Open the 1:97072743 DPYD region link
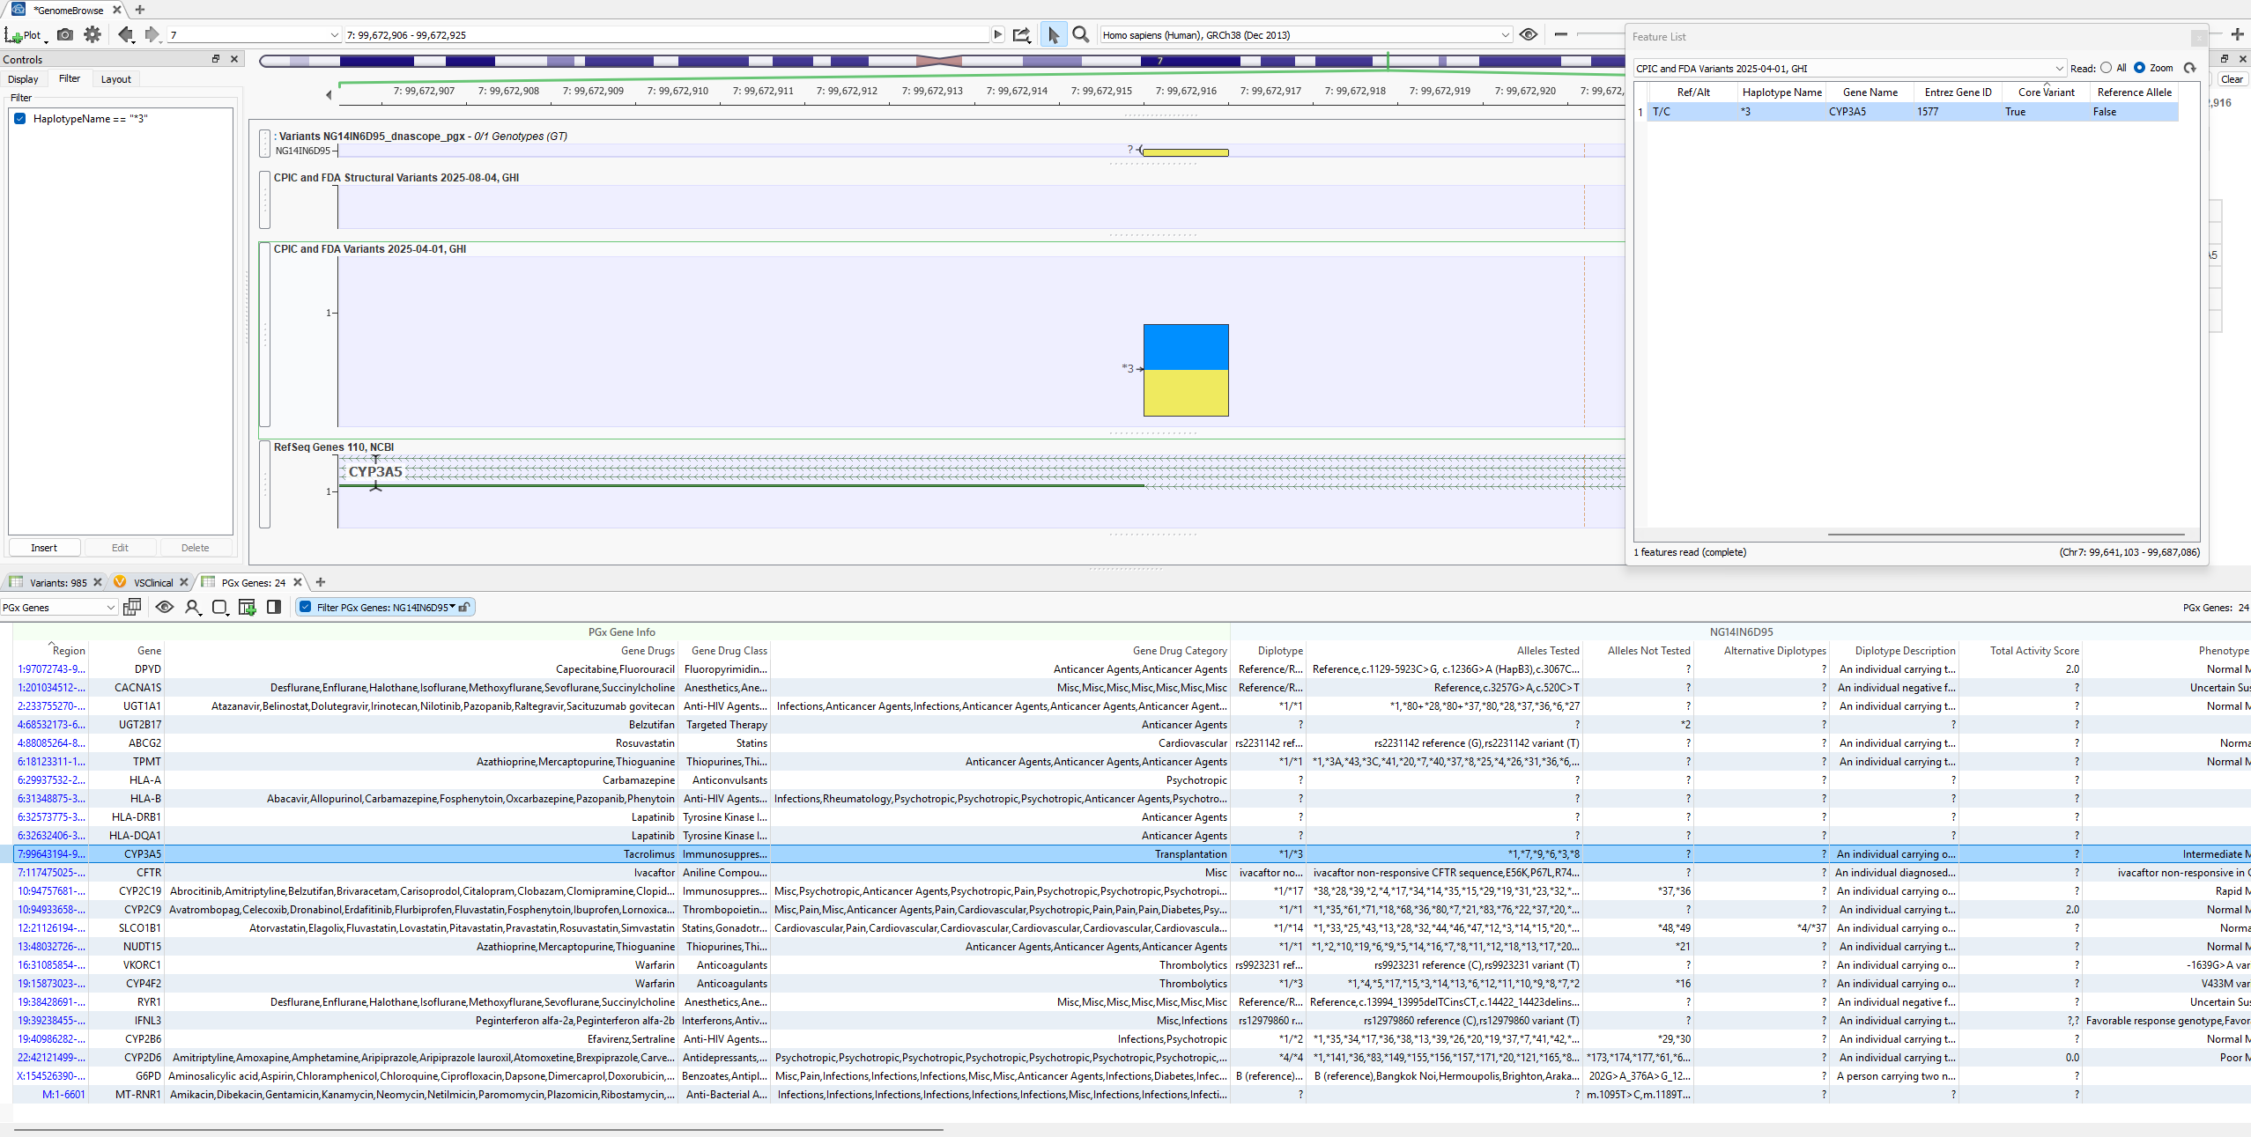This screenshot has height=1137, width=2251. (51, 669)
